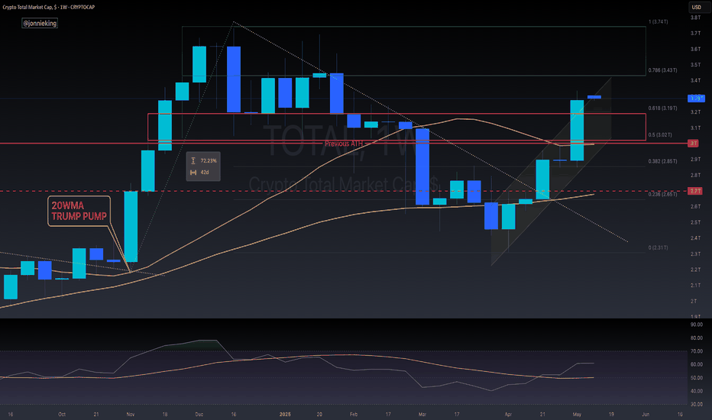The height and width of the screenshot is (420, 712).
Task: Click 80.00 on the RSI axis
Action: coord(696,338)
